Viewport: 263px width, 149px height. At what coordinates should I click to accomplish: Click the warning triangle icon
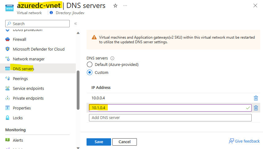click(x=94, y=37)
